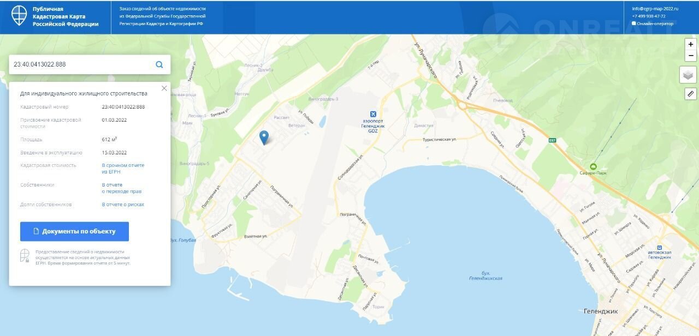Image resolution: width=699 pixels, height=336 pixels.
Task: Click the blue location pin marker
Action: tap(264, 137)
